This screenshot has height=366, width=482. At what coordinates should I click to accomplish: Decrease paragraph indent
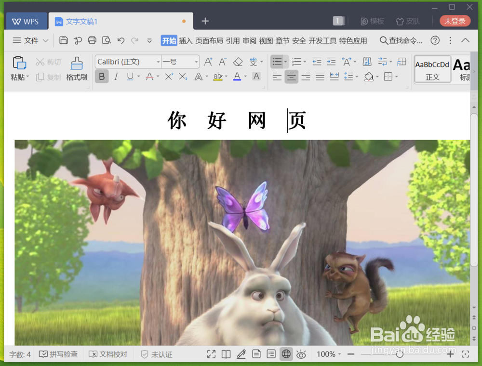point(317,62)
